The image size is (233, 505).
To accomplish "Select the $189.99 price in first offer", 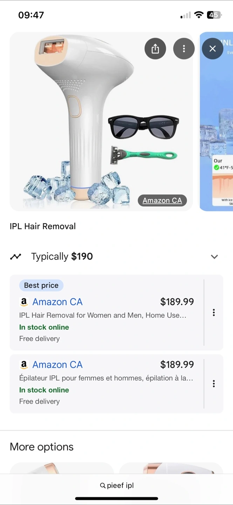I will (x=177, y=302).
